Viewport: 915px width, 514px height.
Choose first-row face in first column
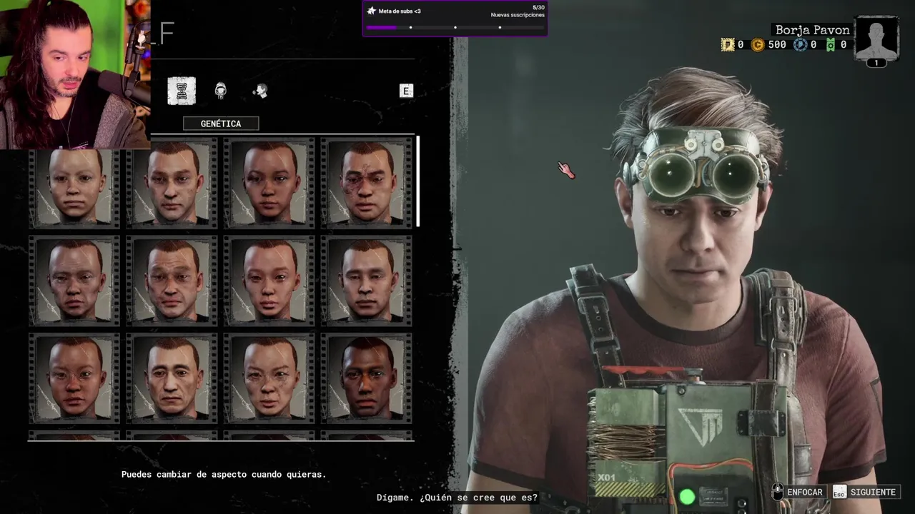74,183
